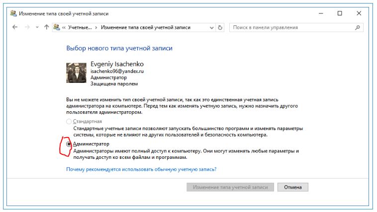
Task: Go up one level with the up arrow
Action: pos(47,28)
